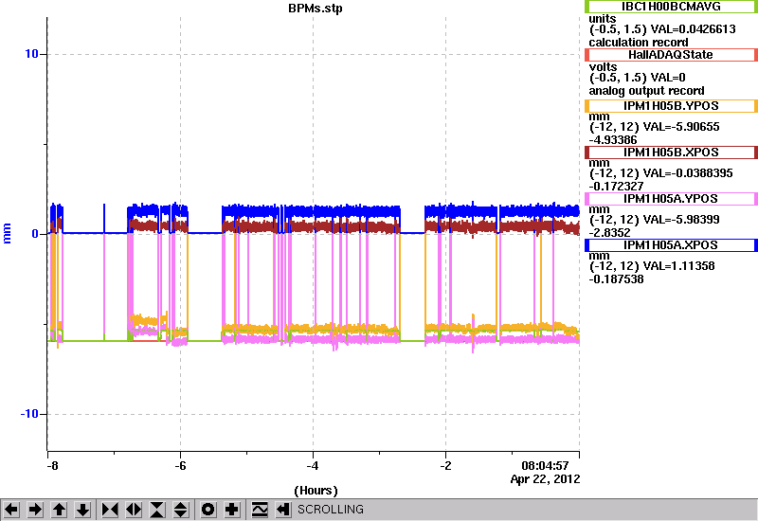Click the x-axis -4 tick label
This screenshot has height=521, width=758.
pos(313,466)
